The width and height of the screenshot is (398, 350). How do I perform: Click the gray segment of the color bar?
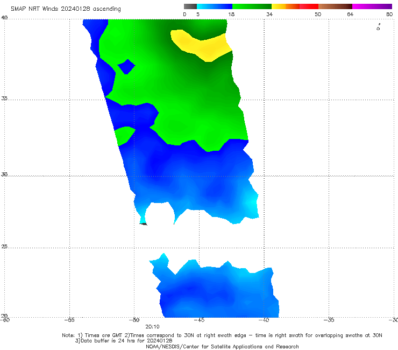(x=190, y=6)
